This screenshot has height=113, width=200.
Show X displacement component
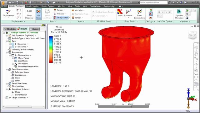pyautogui.click(x=19, y=10)
